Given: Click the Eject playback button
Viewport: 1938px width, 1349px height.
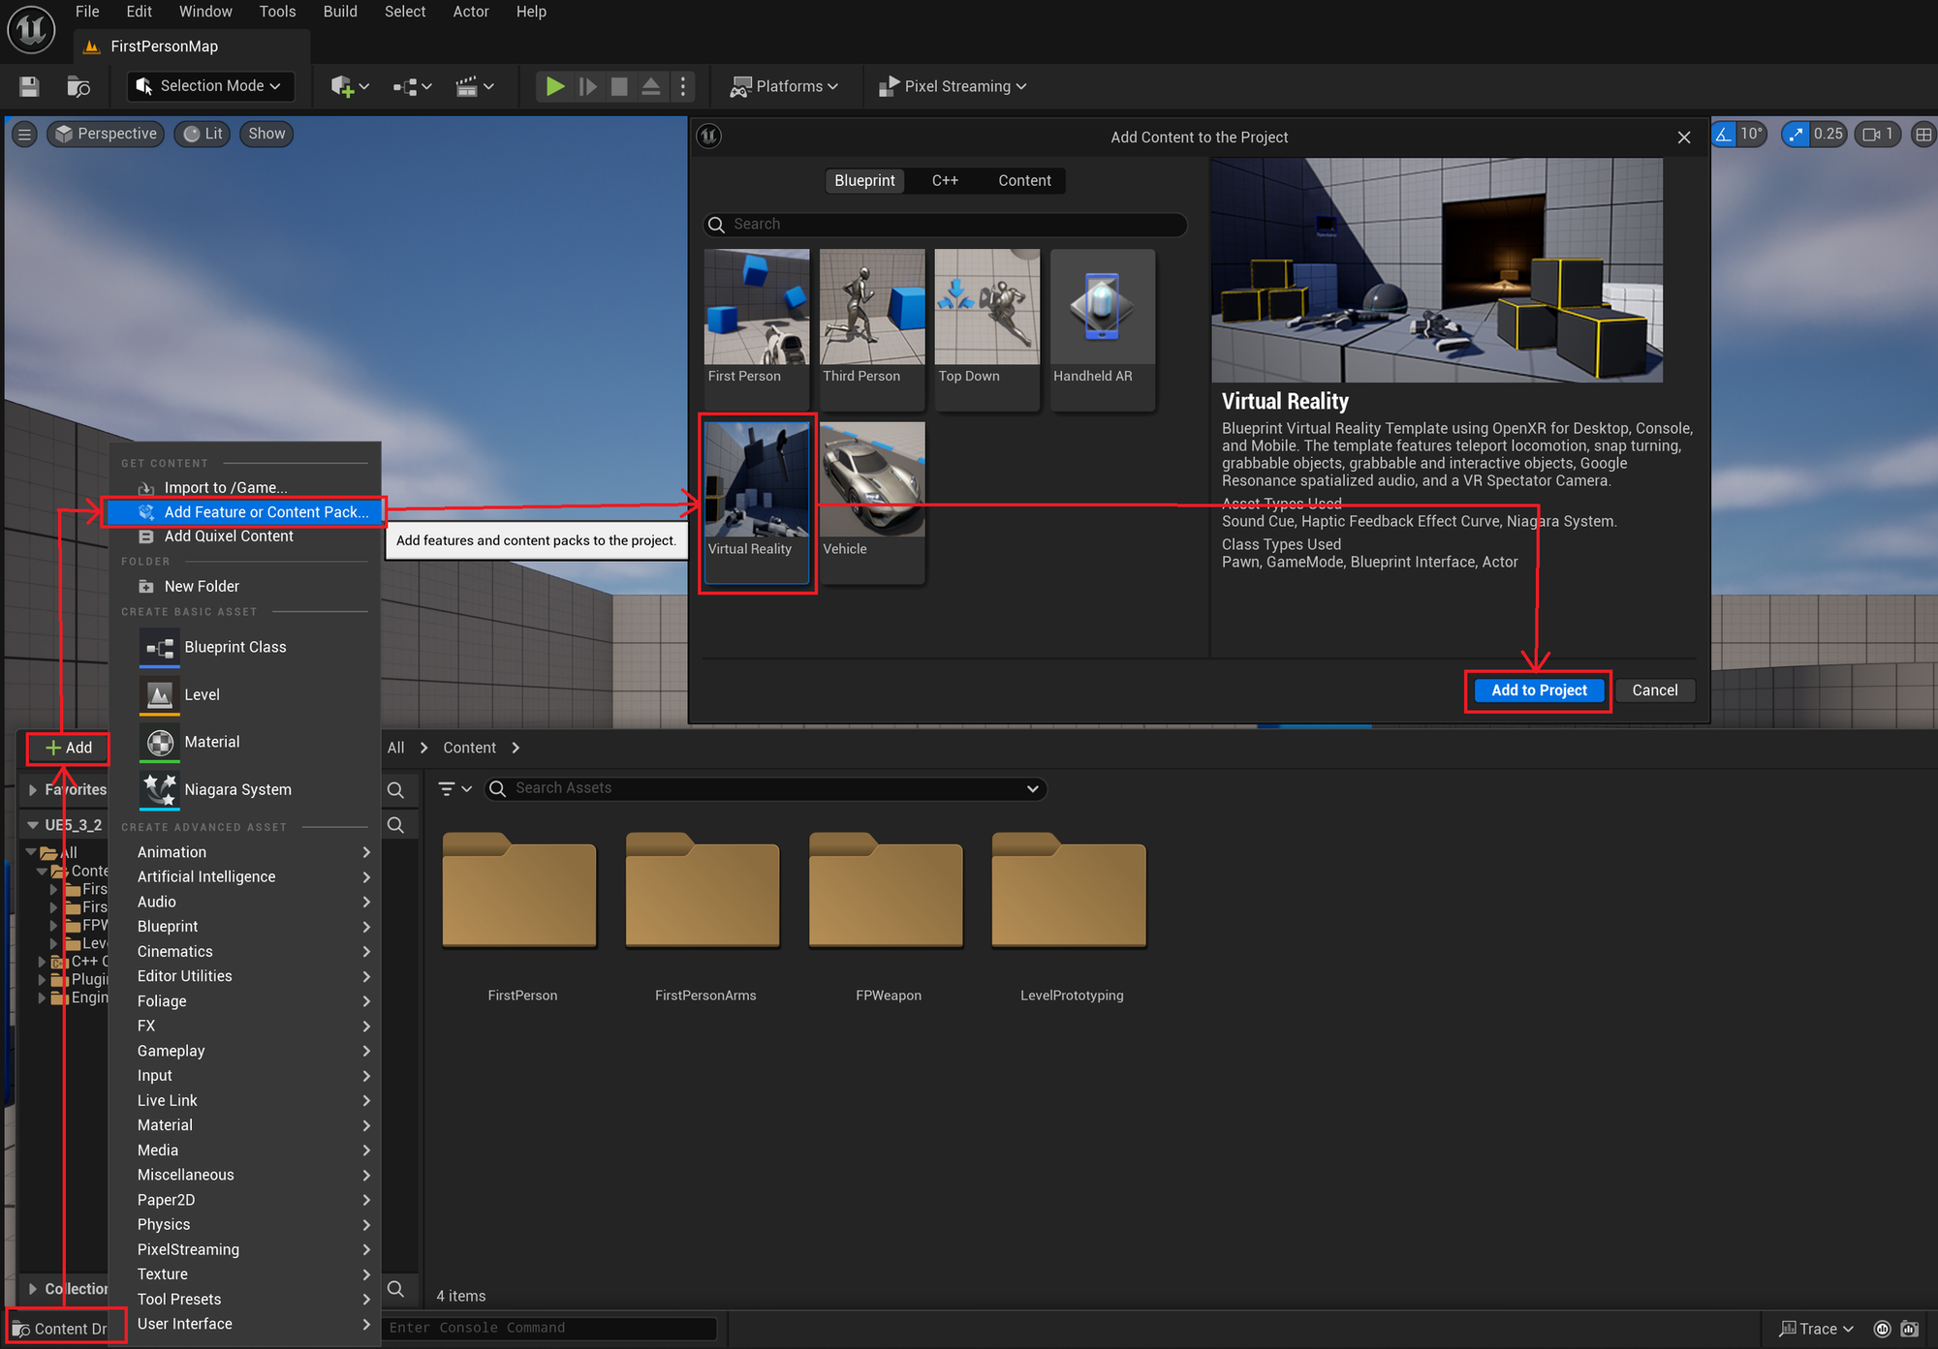Looking at the screenshot, I should [651, 86].
